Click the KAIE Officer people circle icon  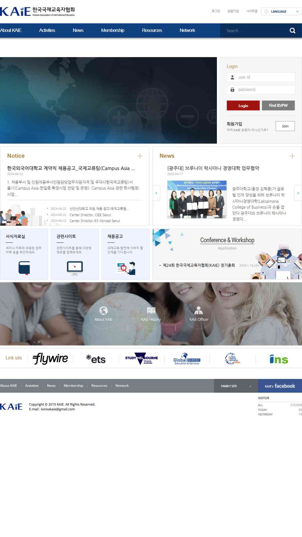[x=199, y=315]
